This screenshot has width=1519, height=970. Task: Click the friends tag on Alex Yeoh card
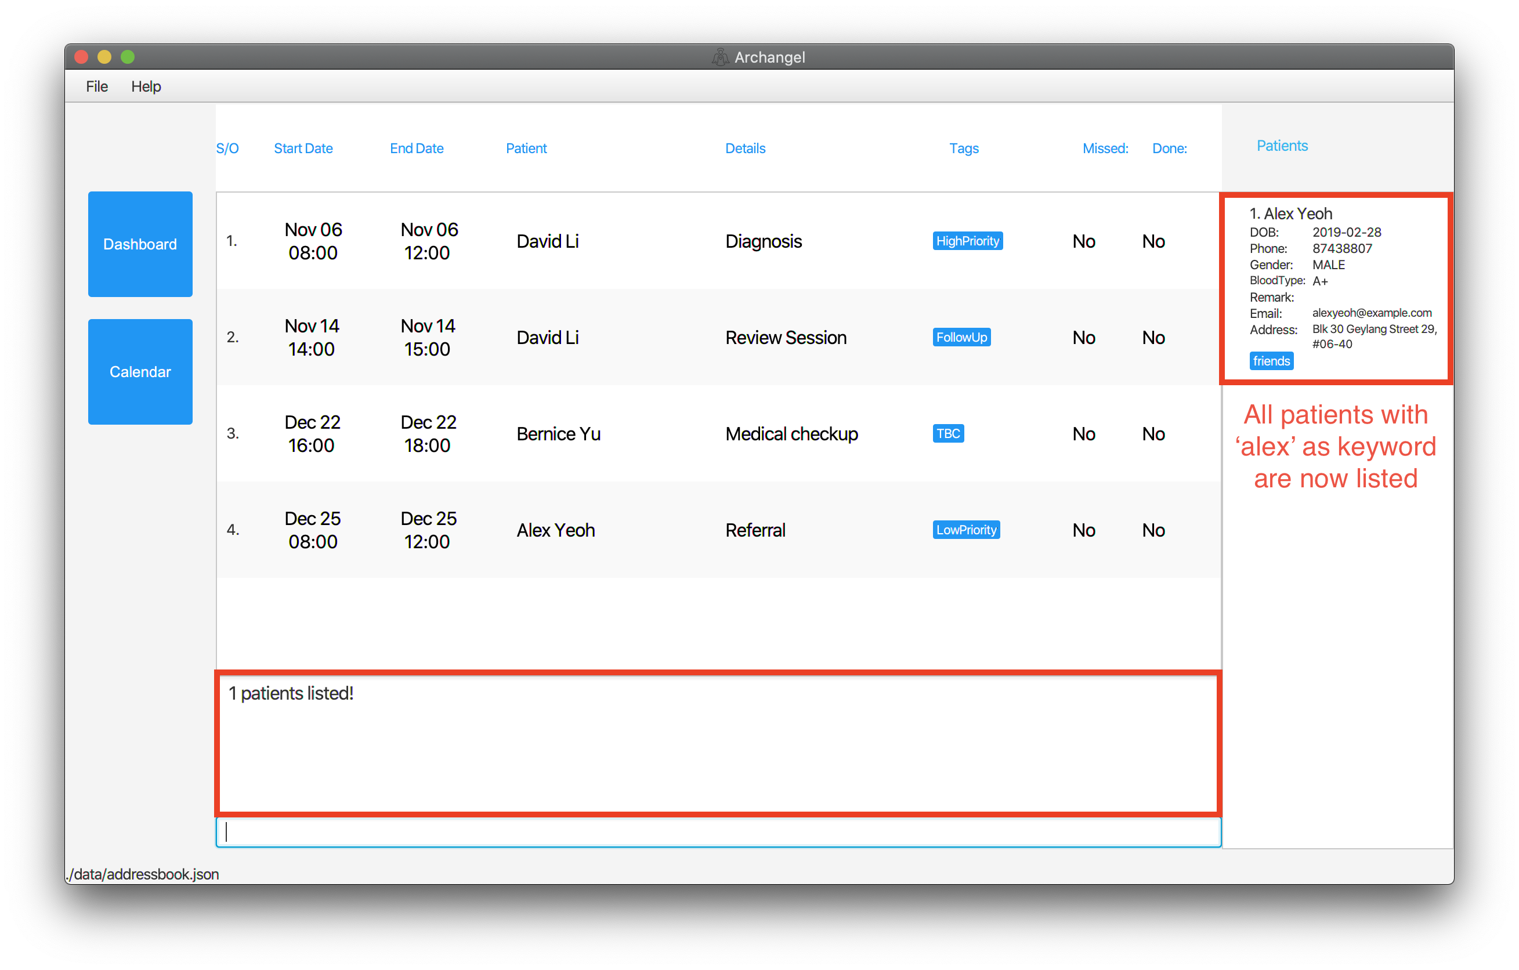(1271, 361)
